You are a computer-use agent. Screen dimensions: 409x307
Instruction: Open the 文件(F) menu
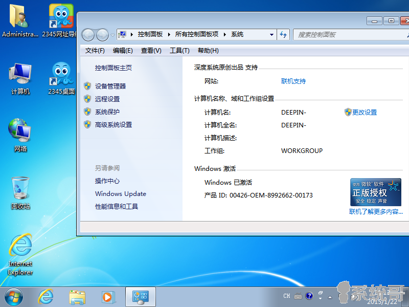pyautogui.click(x=95, y=50)
